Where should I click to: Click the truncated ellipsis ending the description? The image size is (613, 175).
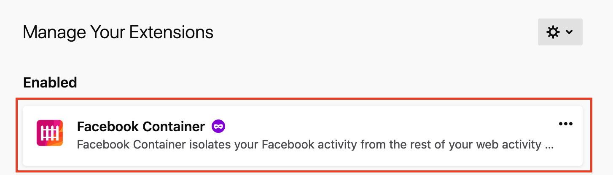click(550, 146)
